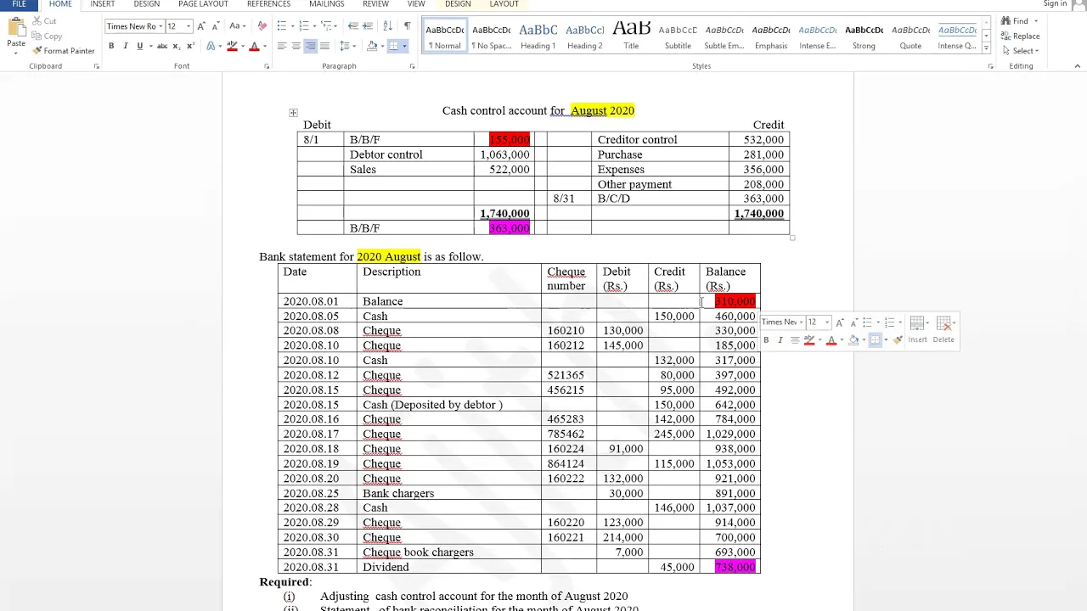Open Table Tools LAYOUT tab
This screenshot has width=1087, height=611.
(x=504, y=4)
